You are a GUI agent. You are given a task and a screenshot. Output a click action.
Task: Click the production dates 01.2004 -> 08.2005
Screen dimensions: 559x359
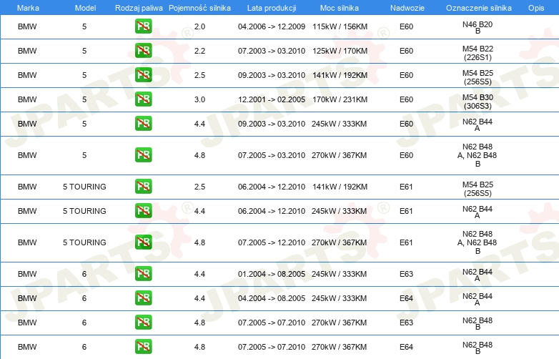272,274
